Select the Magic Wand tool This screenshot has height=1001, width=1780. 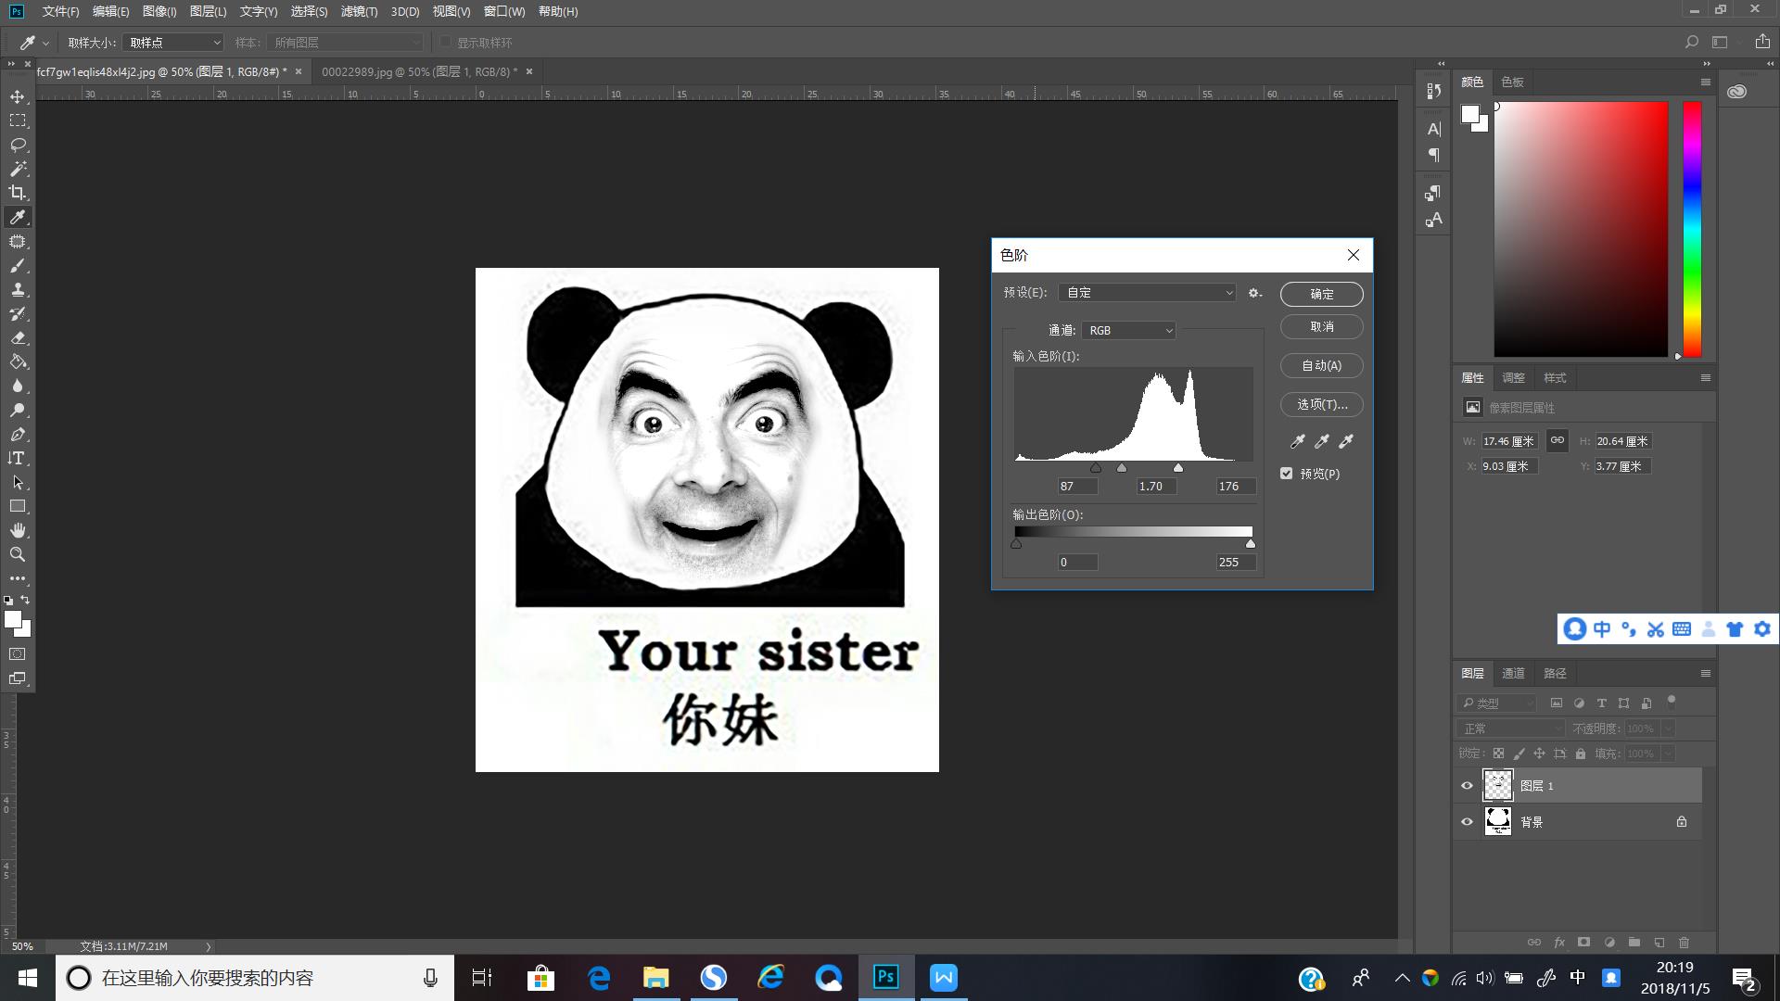(18, 169)
